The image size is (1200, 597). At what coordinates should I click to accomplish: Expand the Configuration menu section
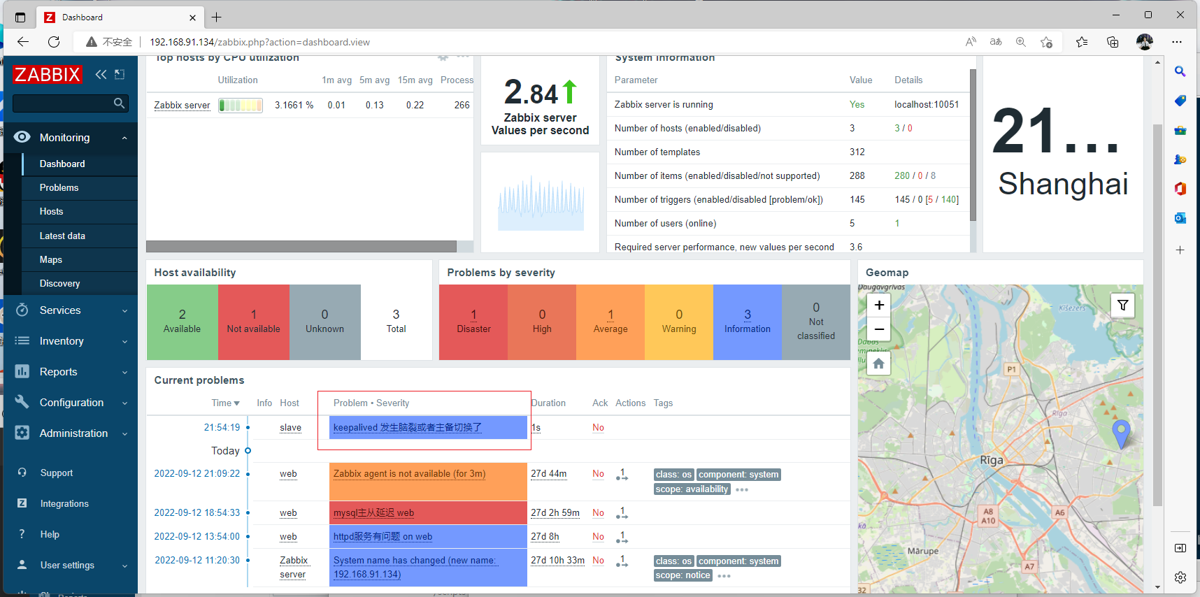click(x=125, y=403)
